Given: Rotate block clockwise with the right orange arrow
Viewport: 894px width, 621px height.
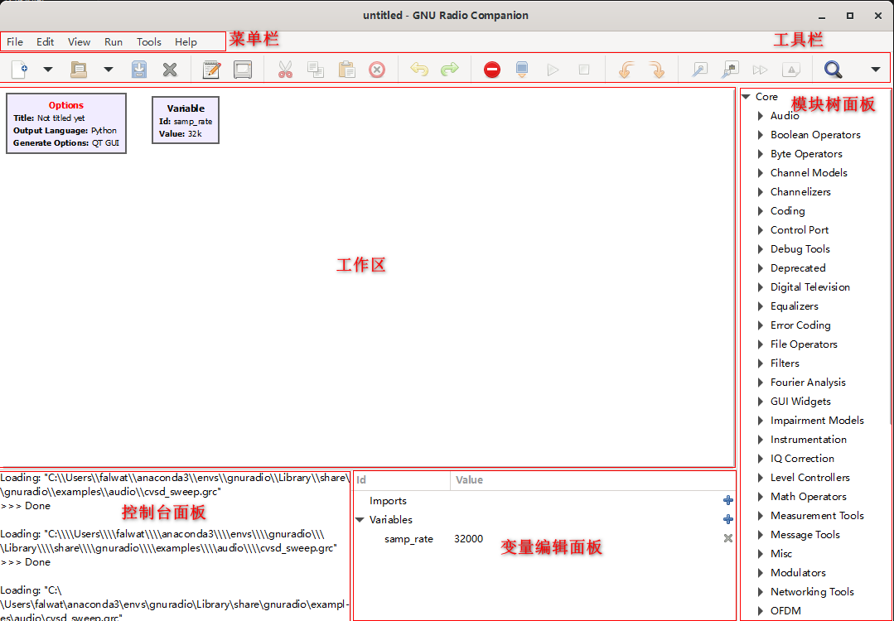Looking at the screenshot, I should 657,70.
